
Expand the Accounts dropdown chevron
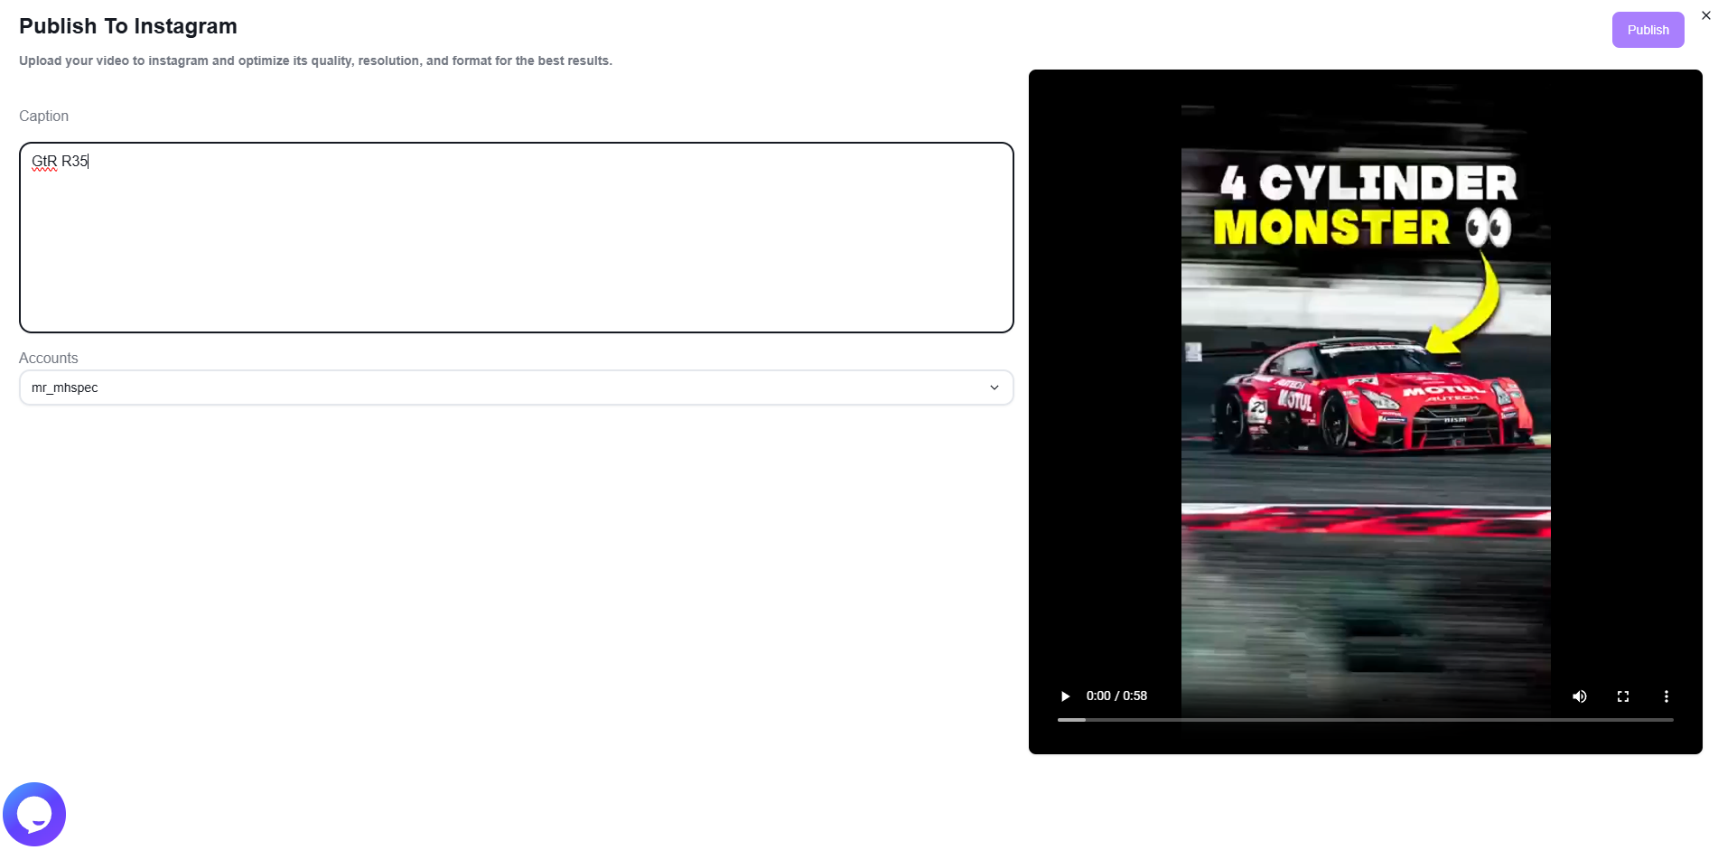click(x=994, y=388)
